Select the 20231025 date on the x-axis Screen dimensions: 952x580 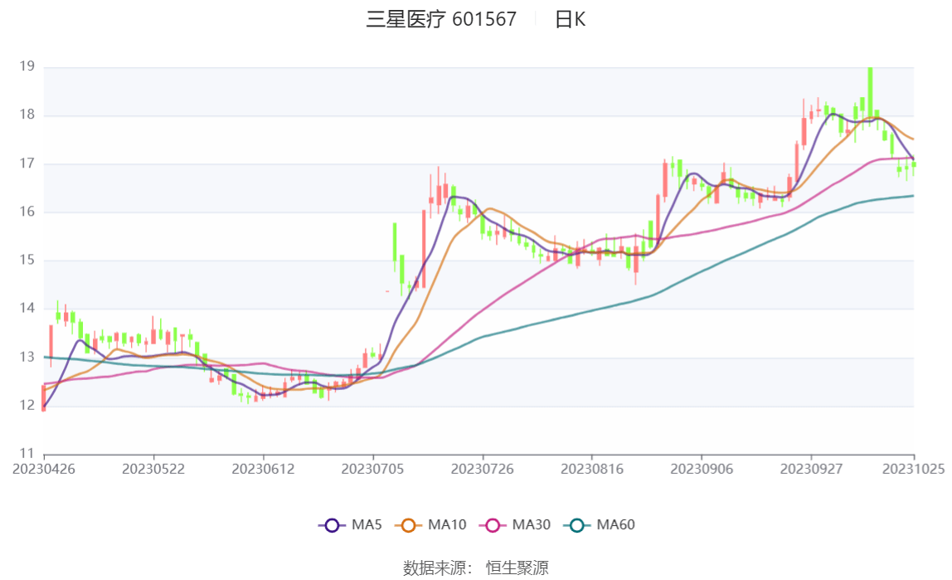click(x=914, y=469)
